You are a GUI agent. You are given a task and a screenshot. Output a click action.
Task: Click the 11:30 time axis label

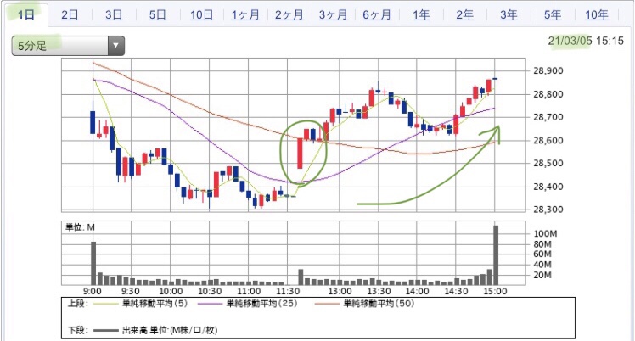tap(288, 291)
